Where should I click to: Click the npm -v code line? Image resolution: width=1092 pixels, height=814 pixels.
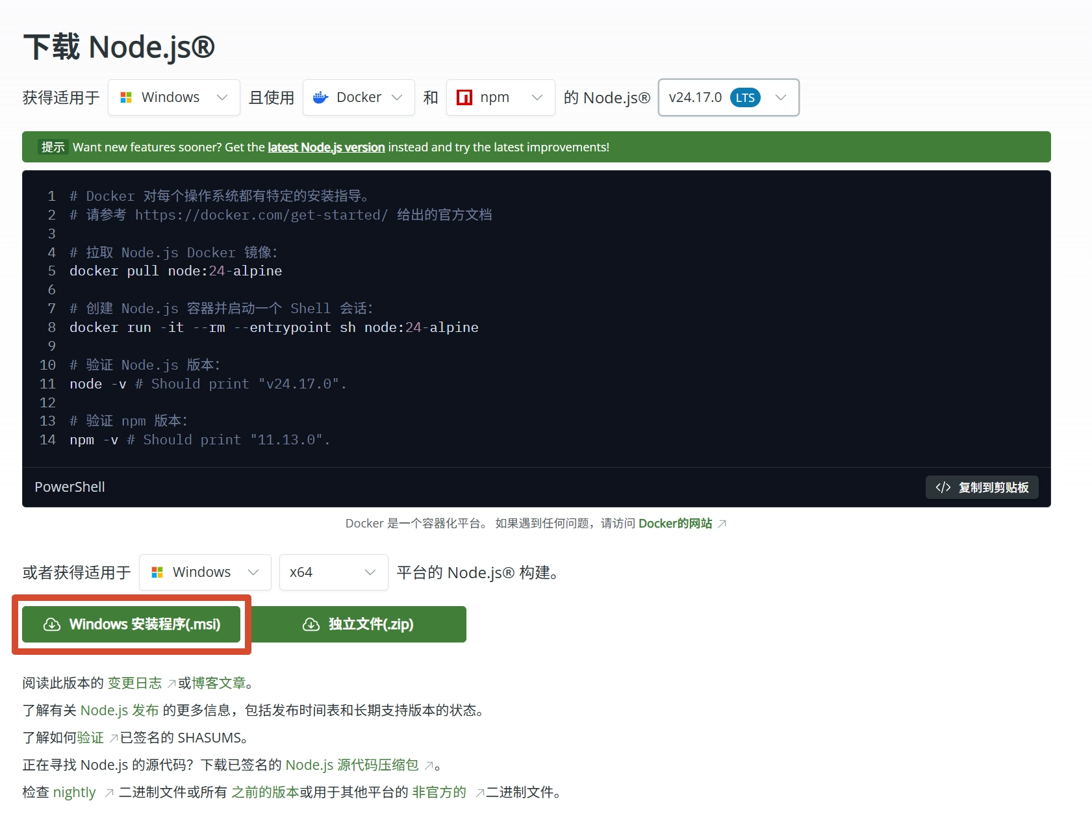pos(200,440)
